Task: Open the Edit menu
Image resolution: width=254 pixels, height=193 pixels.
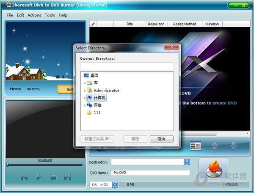Action: coord(20,15)
